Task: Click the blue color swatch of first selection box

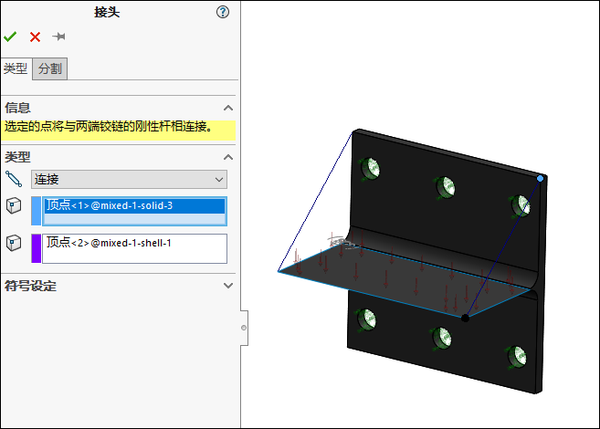Action: pos(36,211)
